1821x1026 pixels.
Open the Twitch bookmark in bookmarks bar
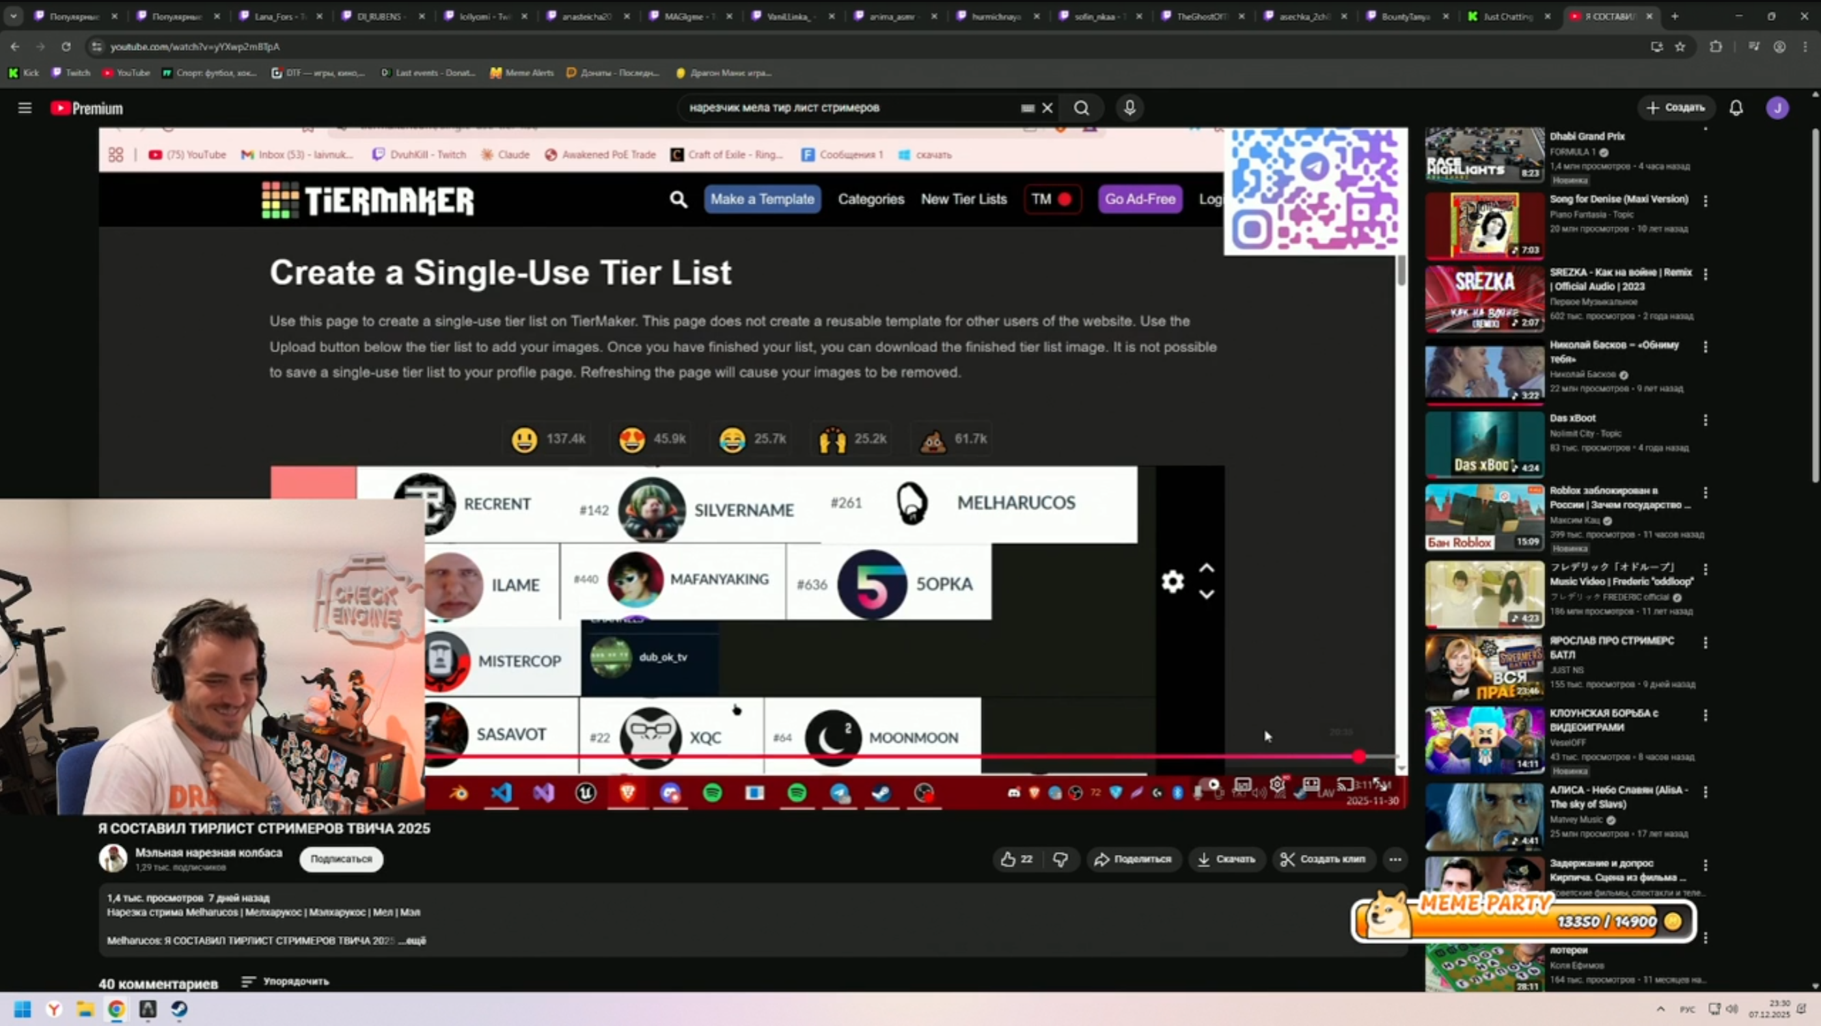click(72, 73)
